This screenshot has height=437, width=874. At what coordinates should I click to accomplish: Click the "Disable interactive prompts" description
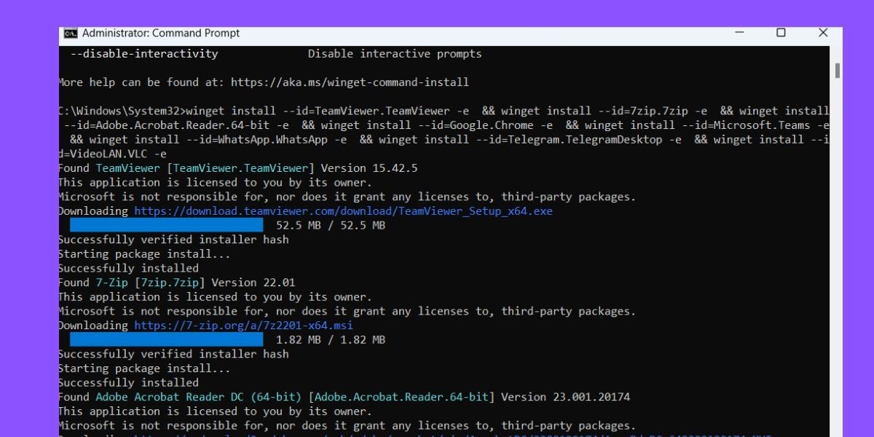click(x=395, y=54)
